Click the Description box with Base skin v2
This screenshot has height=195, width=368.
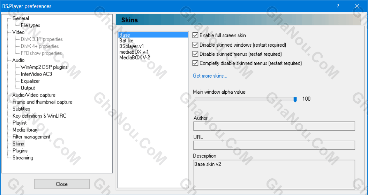(274, 174)
